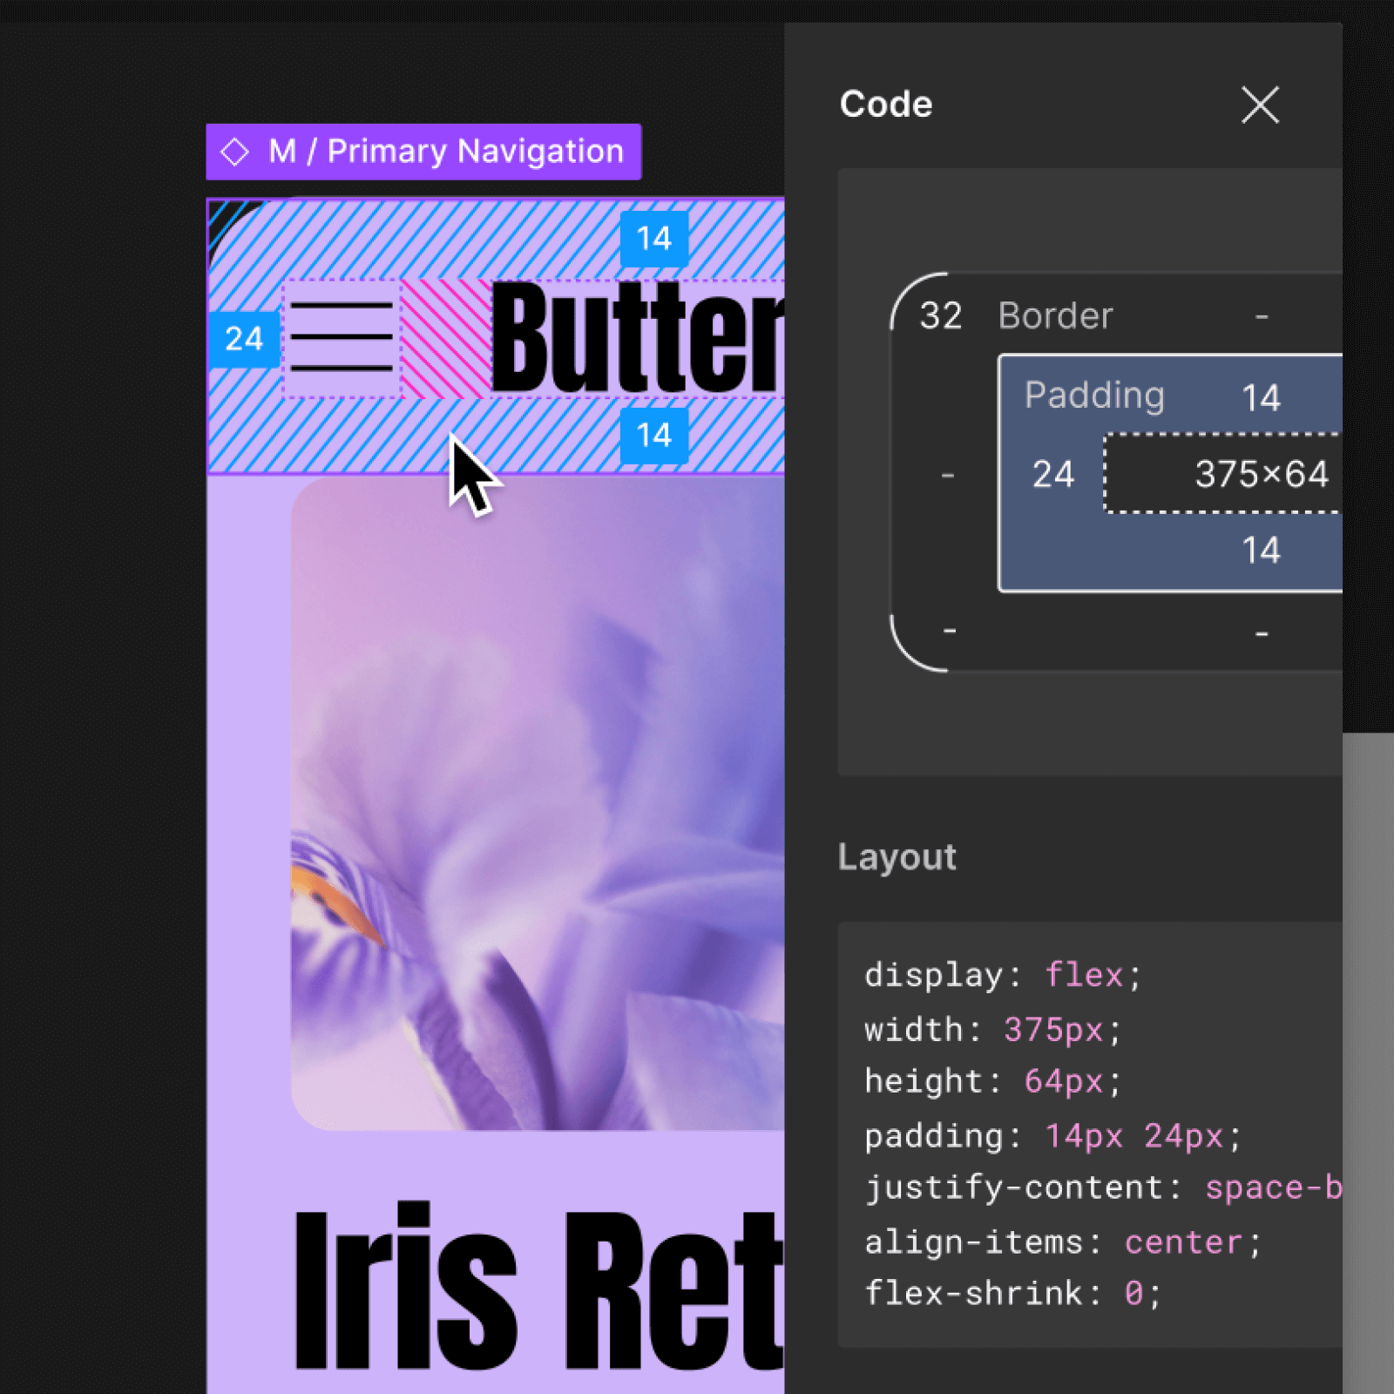Viewport: 1394px width, 1394px height.
Task: Click the display: flex code line
Action: click(x=1003, y=975)
